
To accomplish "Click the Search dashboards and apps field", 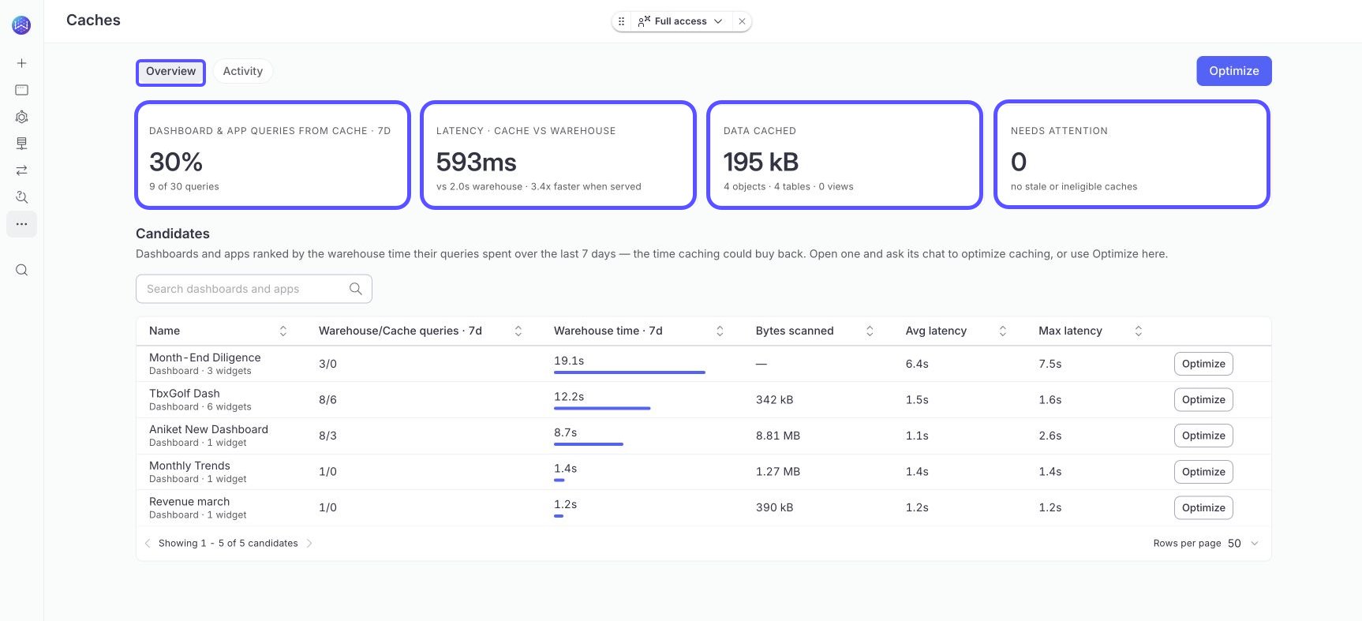I will (x=253, y=289).
